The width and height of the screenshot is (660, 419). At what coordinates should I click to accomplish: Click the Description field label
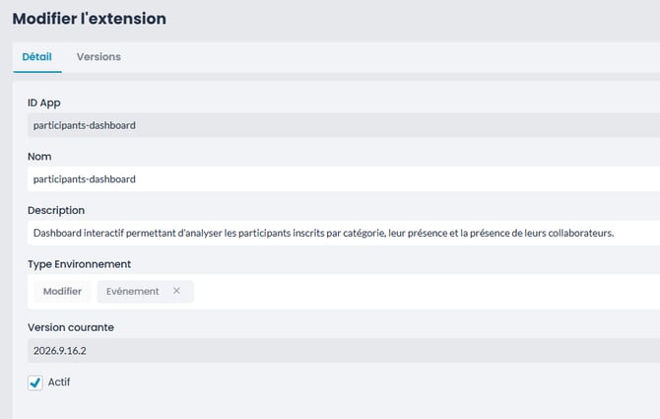pyautogui.click(x=56, y=210)
